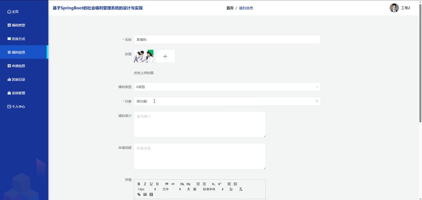Apply H1 heading style
This screenshot has height=200, width=422.
tap(182, 184)
